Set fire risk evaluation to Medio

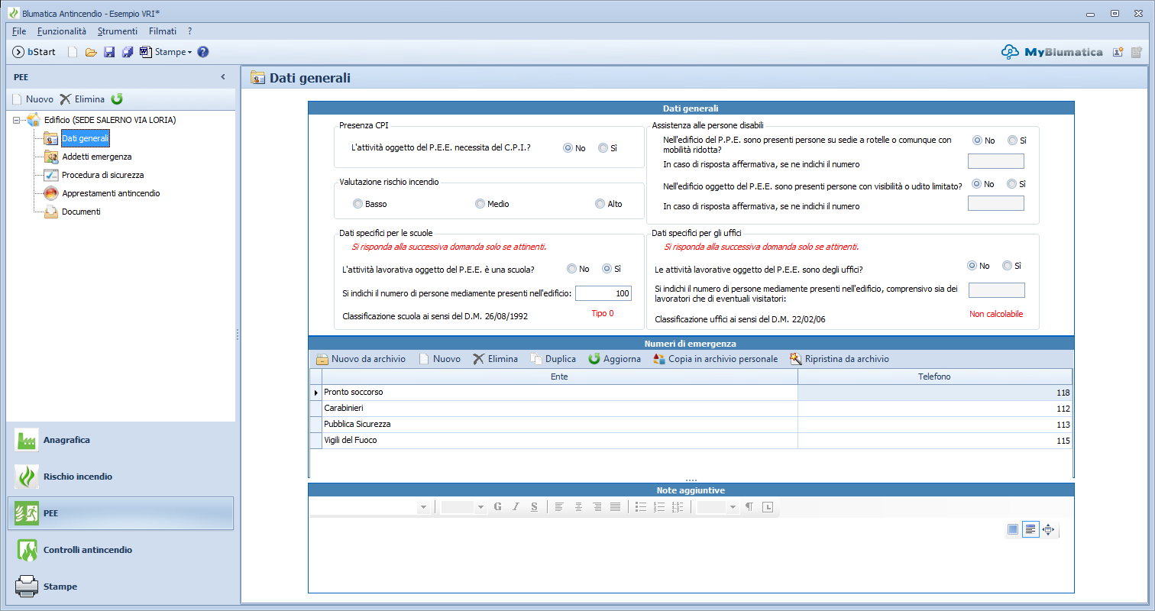coord(480,204)
